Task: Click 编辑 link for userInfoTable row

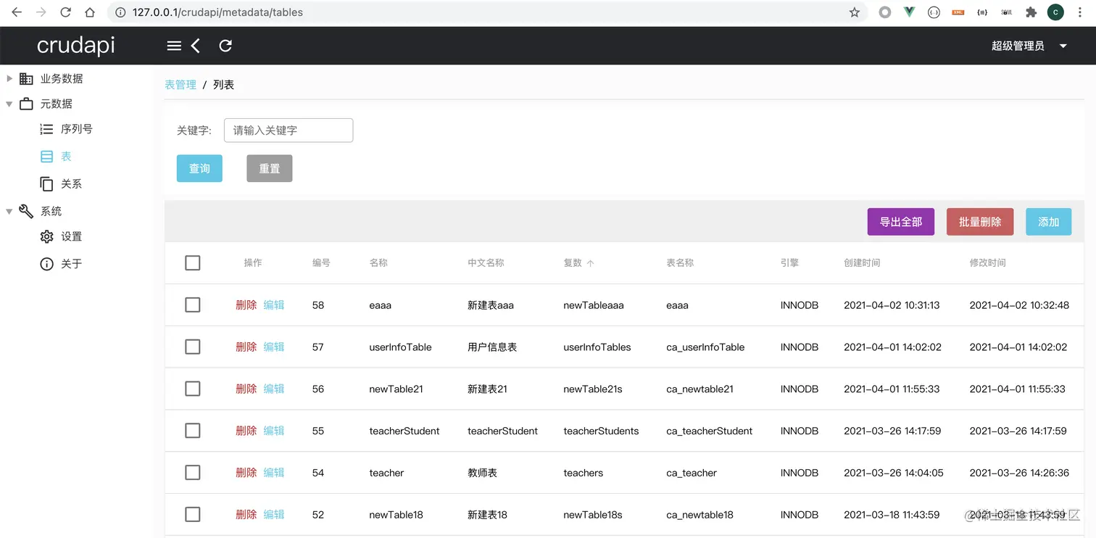Action: pos(274,347)
